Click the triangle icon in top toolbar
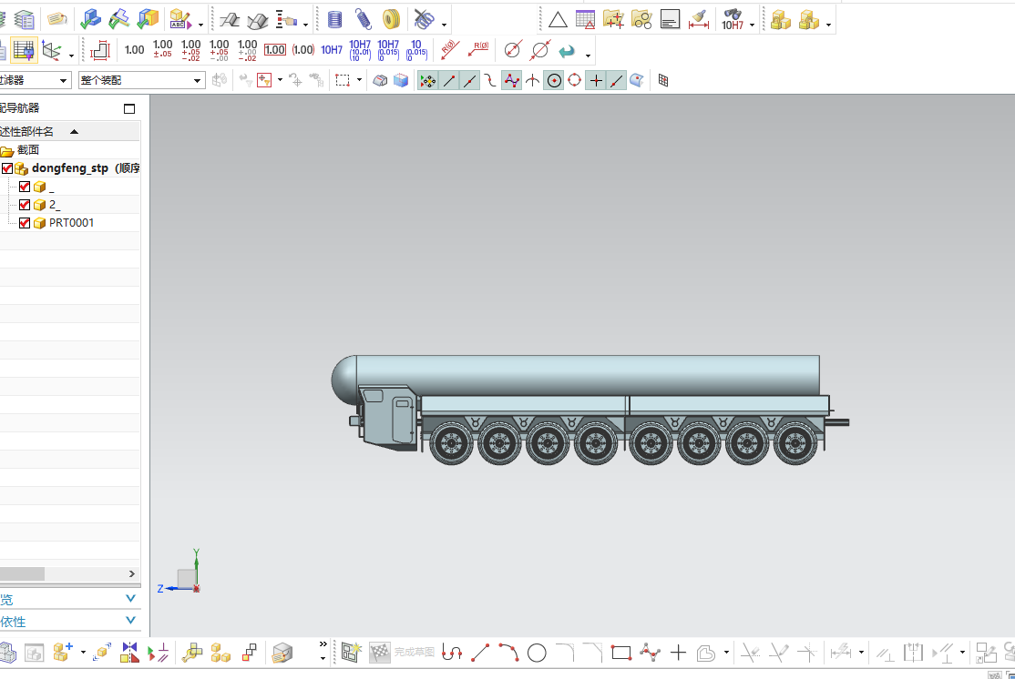Viewport: 1015px width, 679px height. point(557,19)
